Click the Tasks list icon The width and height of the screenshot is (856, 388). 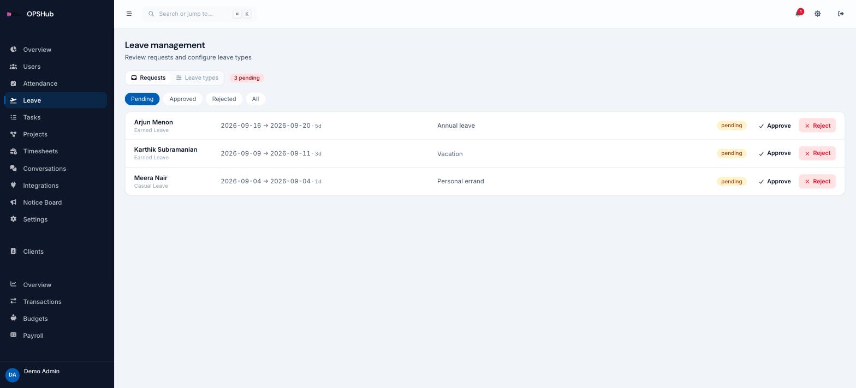[x=13, y=117]
